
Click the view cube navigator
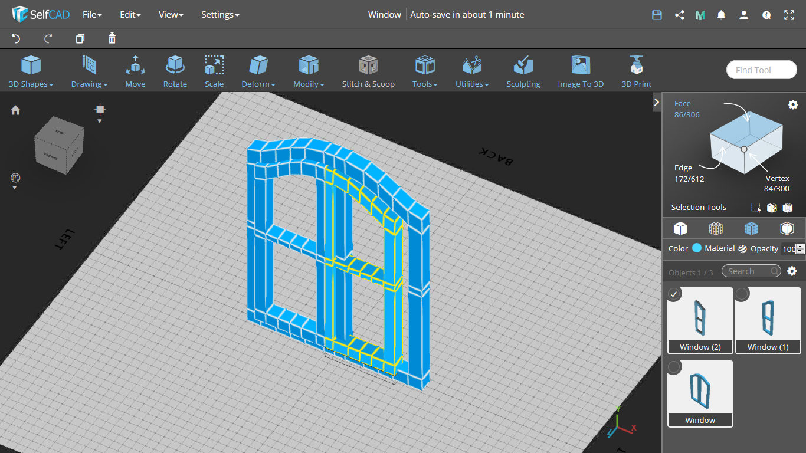click(58, 145)
